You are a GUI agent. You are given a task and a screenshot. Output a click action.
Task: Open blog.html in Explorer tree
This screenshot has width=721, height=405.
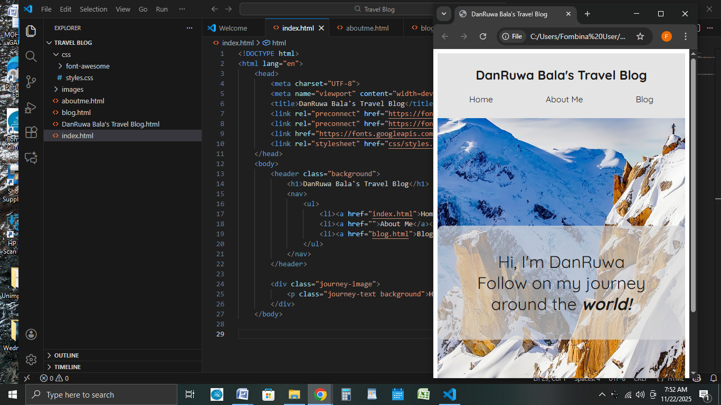(x=76, y=112)
